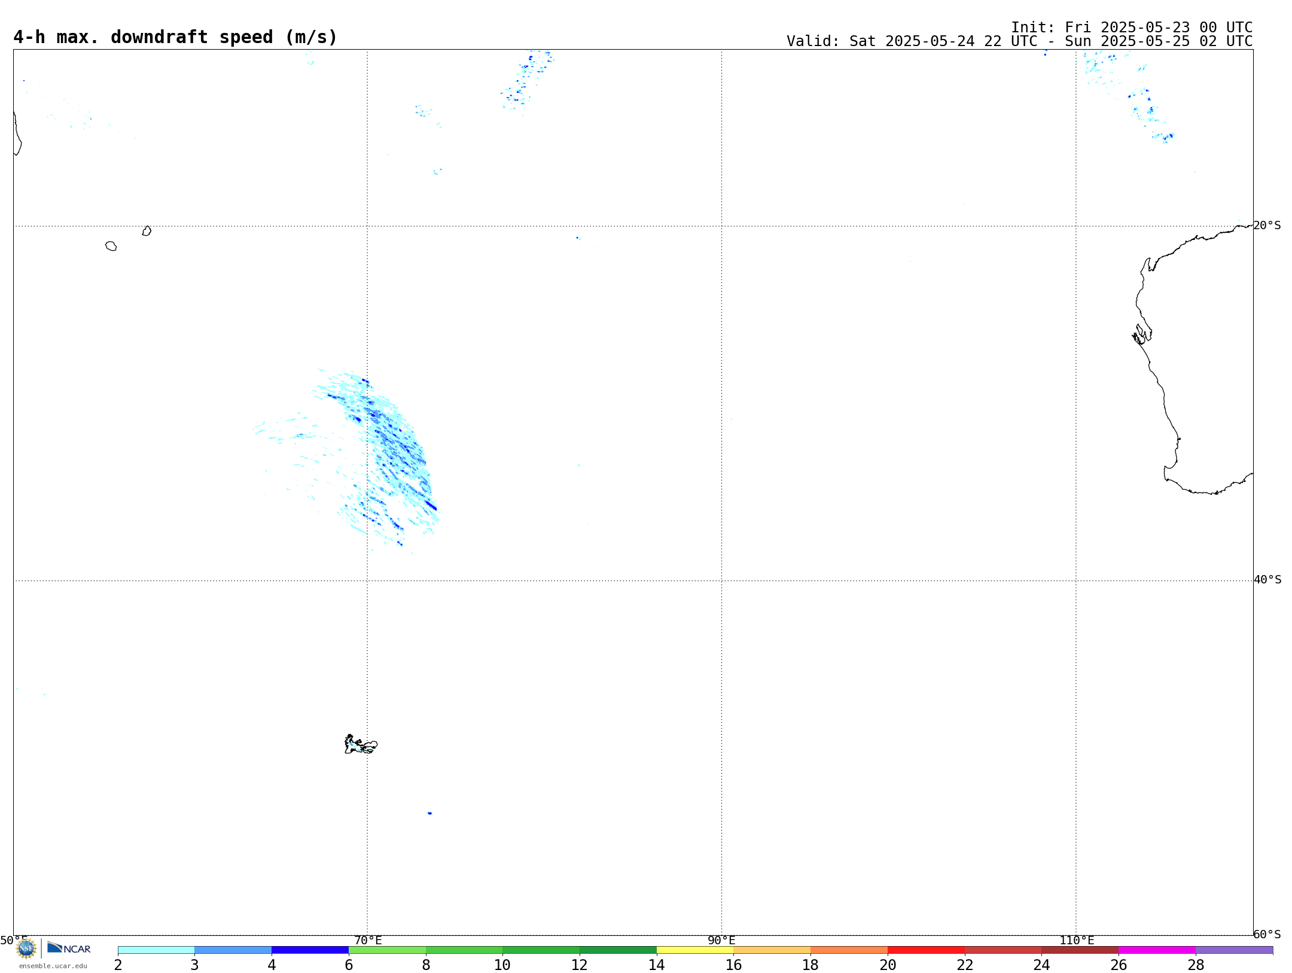Click the 40°S latitude label
The image size is (1292, 973).
(1267, 580)
